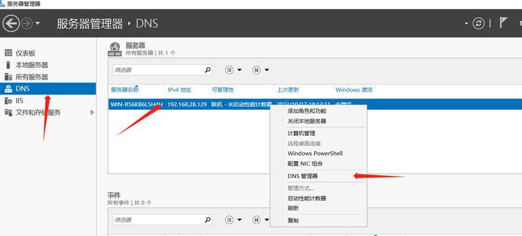Click the 本地服务器 server icon
Image resolution: width=522 pixels, height=236 pixels.
coord(8,65)
